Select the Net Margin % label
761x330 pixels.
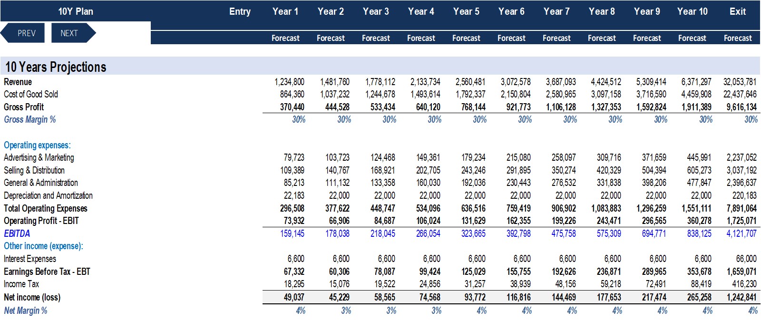pyautogui.click(x=26, y=311)
